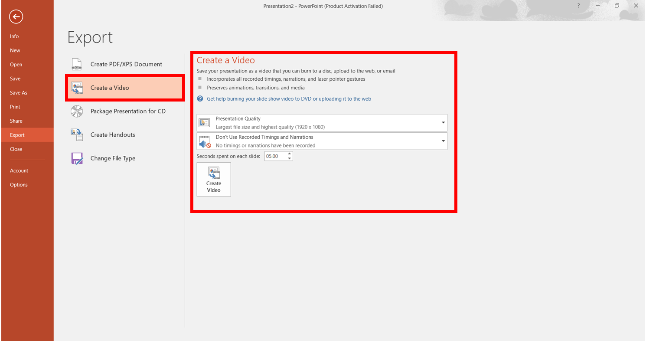Click the Create Video button
This screenshot has width=646, height=341.
(x=214, y=180)
